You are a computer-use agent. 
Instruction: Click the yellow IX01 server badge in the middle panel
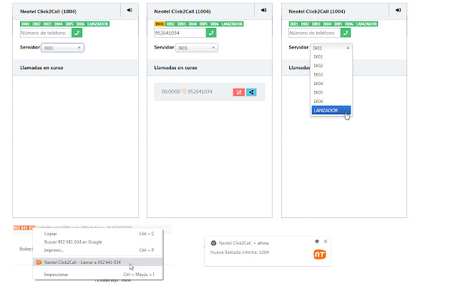[x=160, y=24]
